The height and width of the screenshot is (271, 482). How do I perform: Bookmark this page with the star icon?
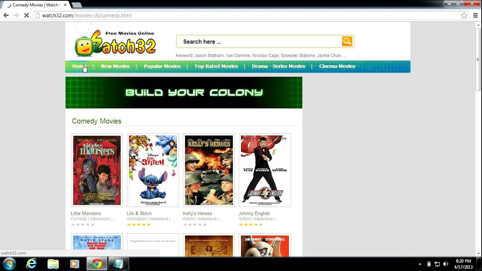464,15
